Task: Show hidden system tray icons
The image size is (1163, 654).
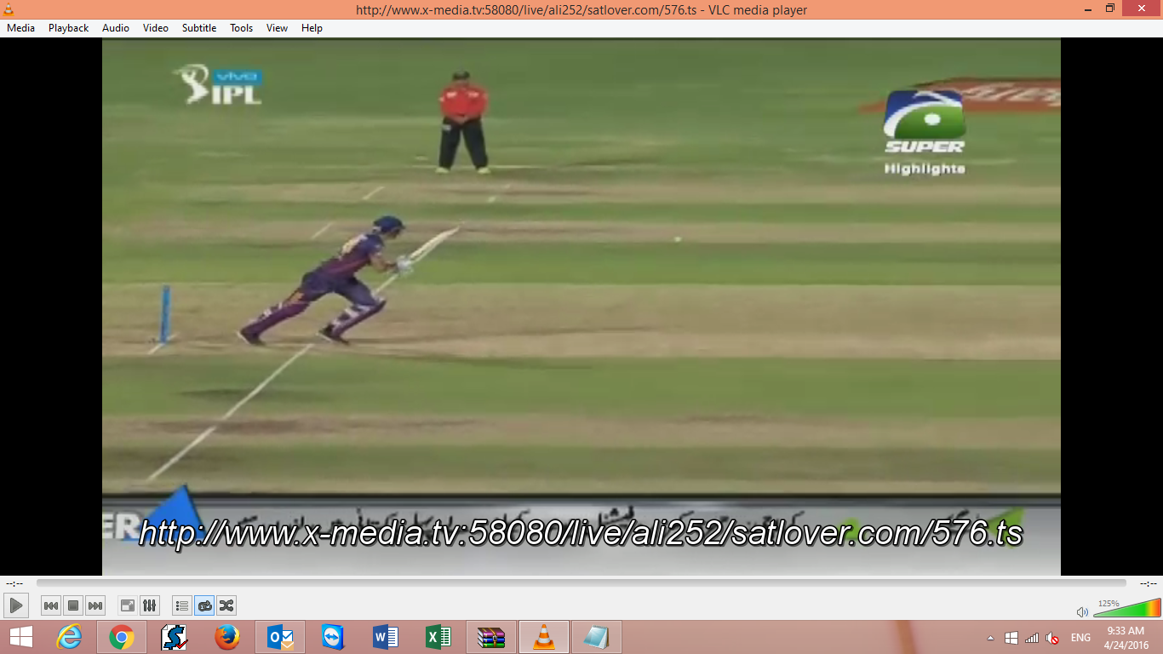Action: [x=990, y=638]
